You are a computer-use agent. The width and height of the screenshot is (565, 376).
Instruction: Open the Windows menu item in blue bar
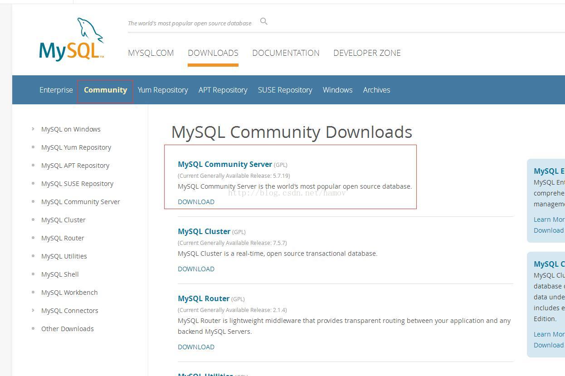[x=337, y=90]
